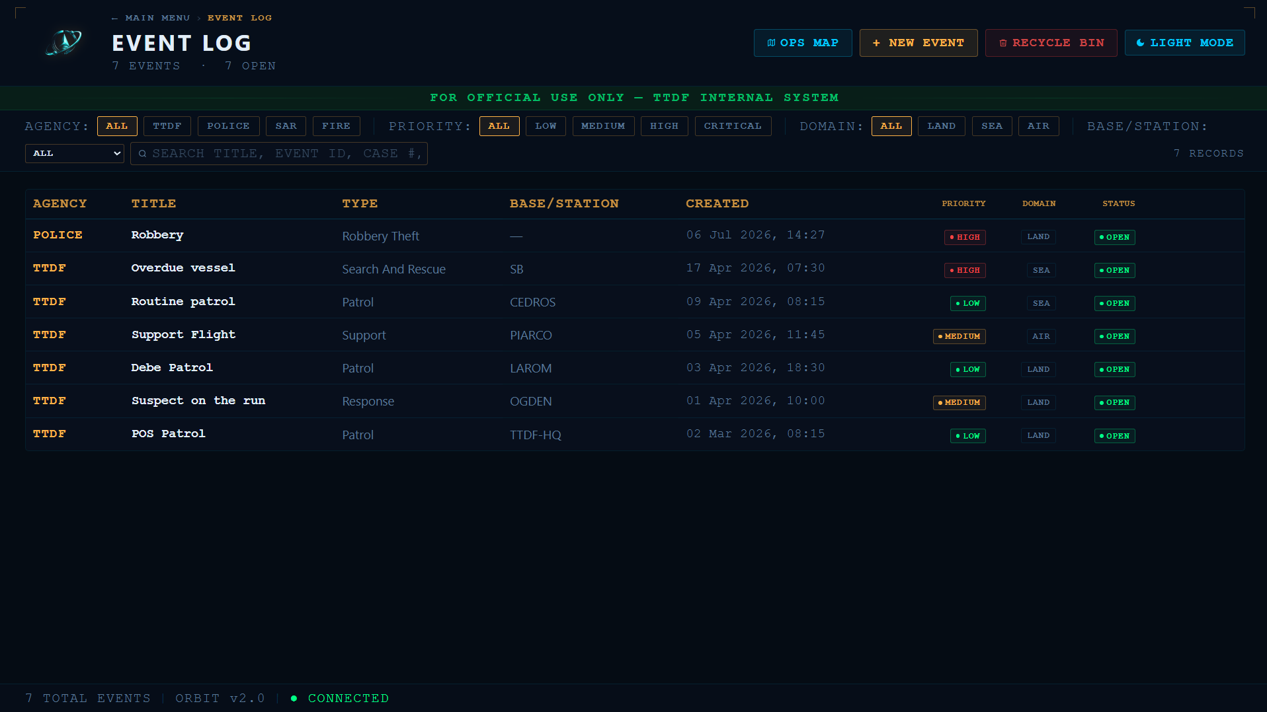Select ALL under the Priority filter
1267x712 pixels.
tap(499, 126)
